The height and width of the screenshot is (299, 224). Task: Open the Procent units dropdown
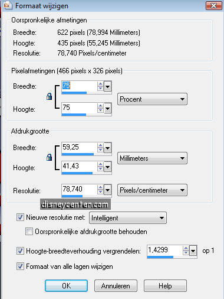coord(152,99)
